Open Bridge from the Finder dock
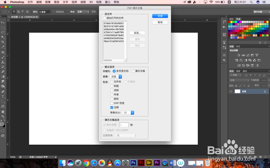This screenshot has width=270, height=168. tap(149, 163)
